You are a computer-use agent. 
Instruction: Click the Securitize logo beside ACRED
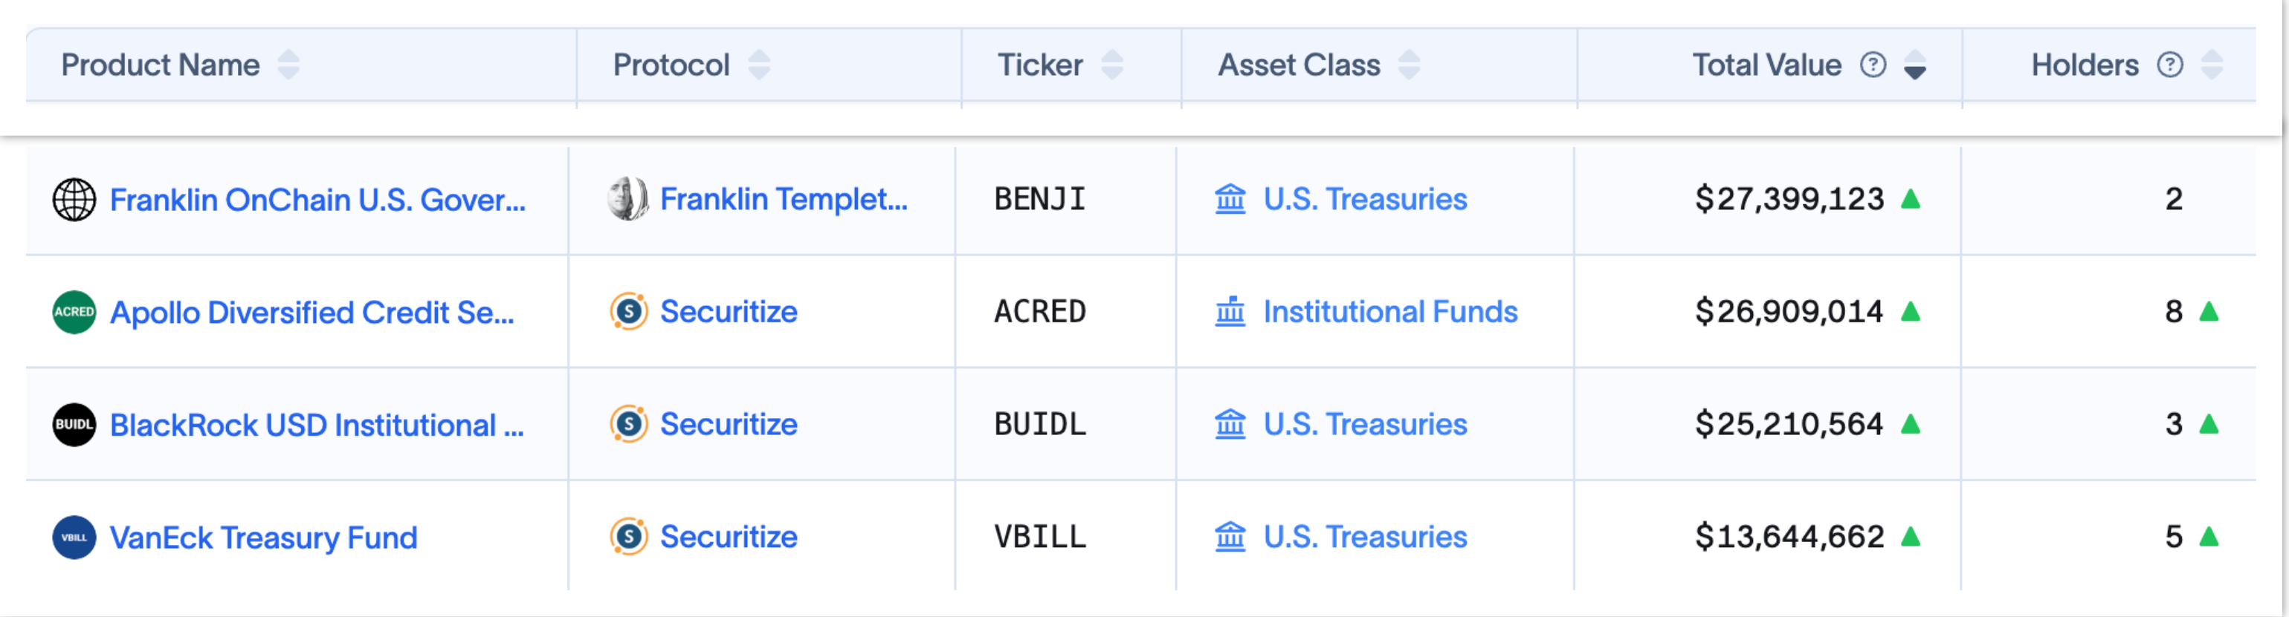point(627,312)
